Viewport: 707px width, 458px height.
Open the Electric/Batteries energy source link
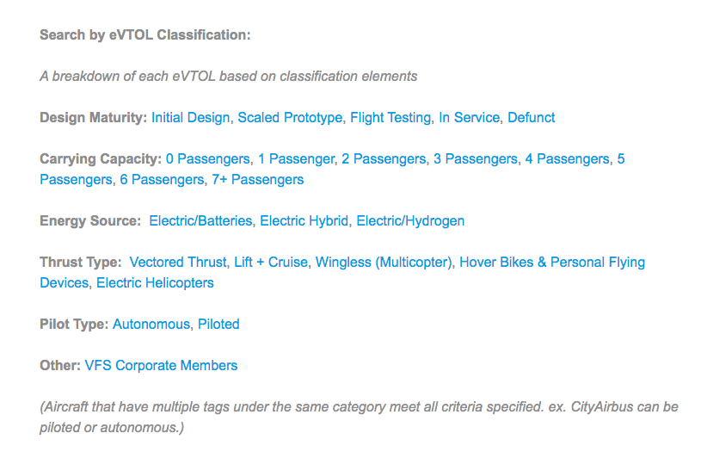pyautogui.click(x=200, y=221)
